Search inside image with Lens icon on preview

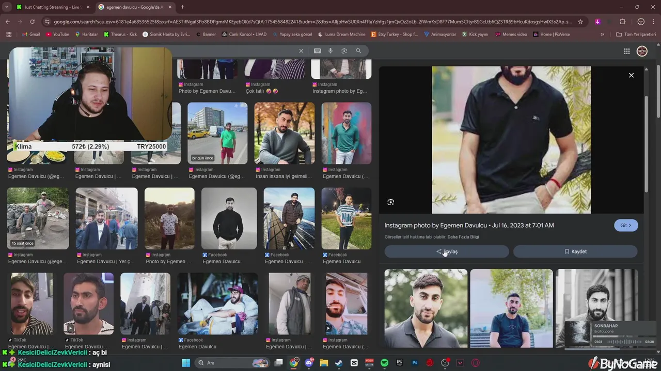coord(390,202)
